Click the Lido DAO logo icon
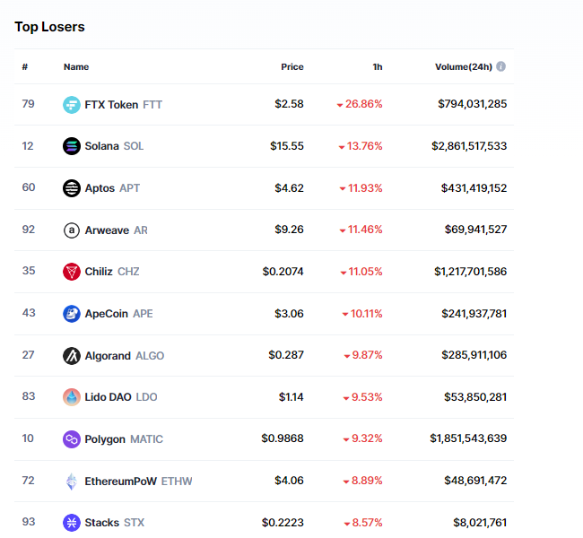The image size is (583, 538). coord(72,397)
